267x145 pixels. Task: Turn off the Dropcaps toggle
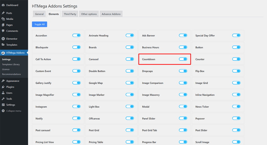pyautogui.click(x=183, y=71)
